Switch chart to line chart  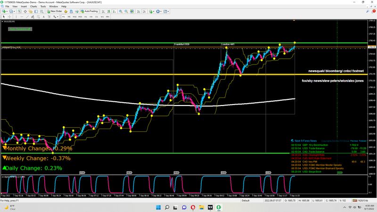tap(115, 11)
